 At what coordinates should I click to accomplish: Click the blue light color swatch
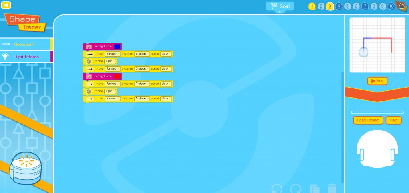pos(117,47)
